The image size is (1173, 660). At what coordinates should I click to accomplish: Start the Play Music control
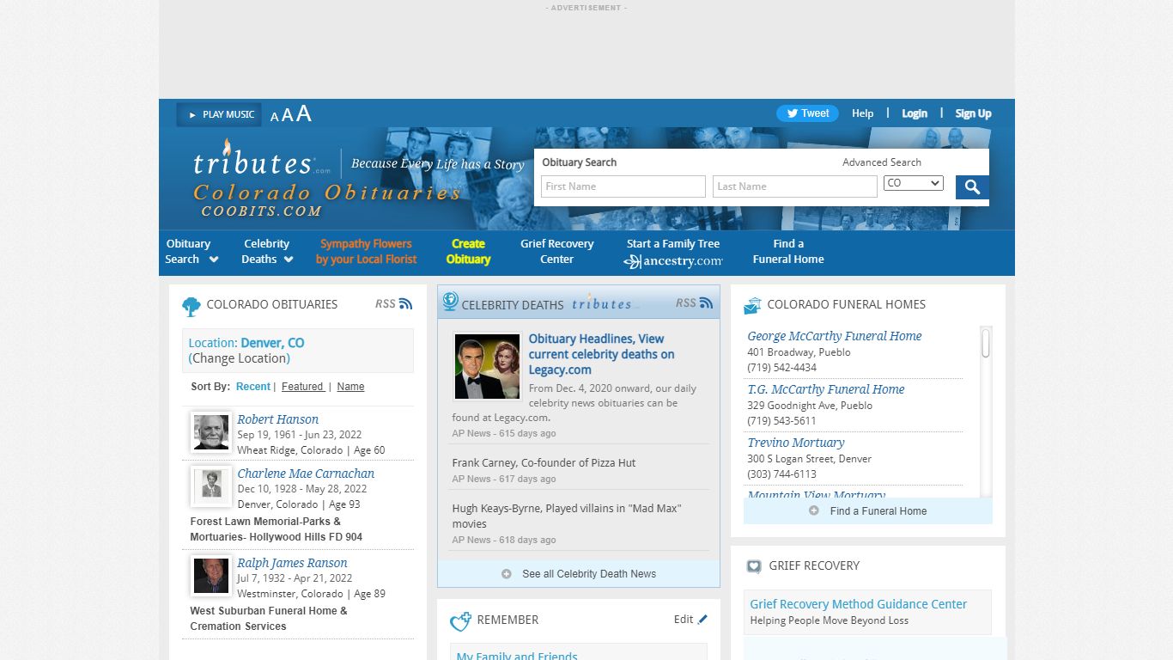coord(219,114)
